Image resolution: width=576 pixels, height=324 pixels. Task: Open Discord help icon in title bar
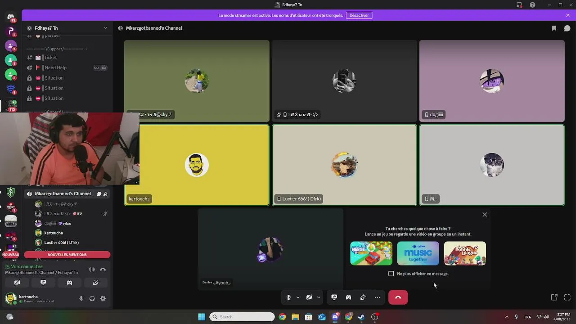(x=532, y=5)
